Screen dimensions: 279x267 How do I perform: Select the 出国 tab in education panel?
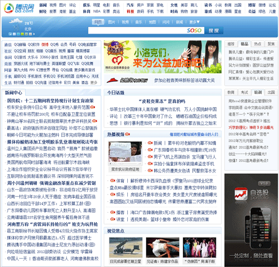click(271, 92)
